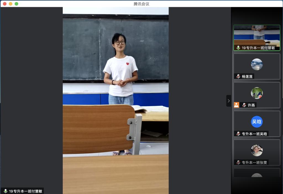Click the main speaker video of the presenter

(x=116, y=83)
